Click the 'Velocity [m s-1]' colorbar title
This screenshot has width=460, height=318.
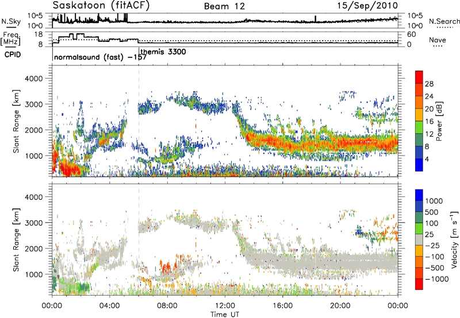pos(454,239)
